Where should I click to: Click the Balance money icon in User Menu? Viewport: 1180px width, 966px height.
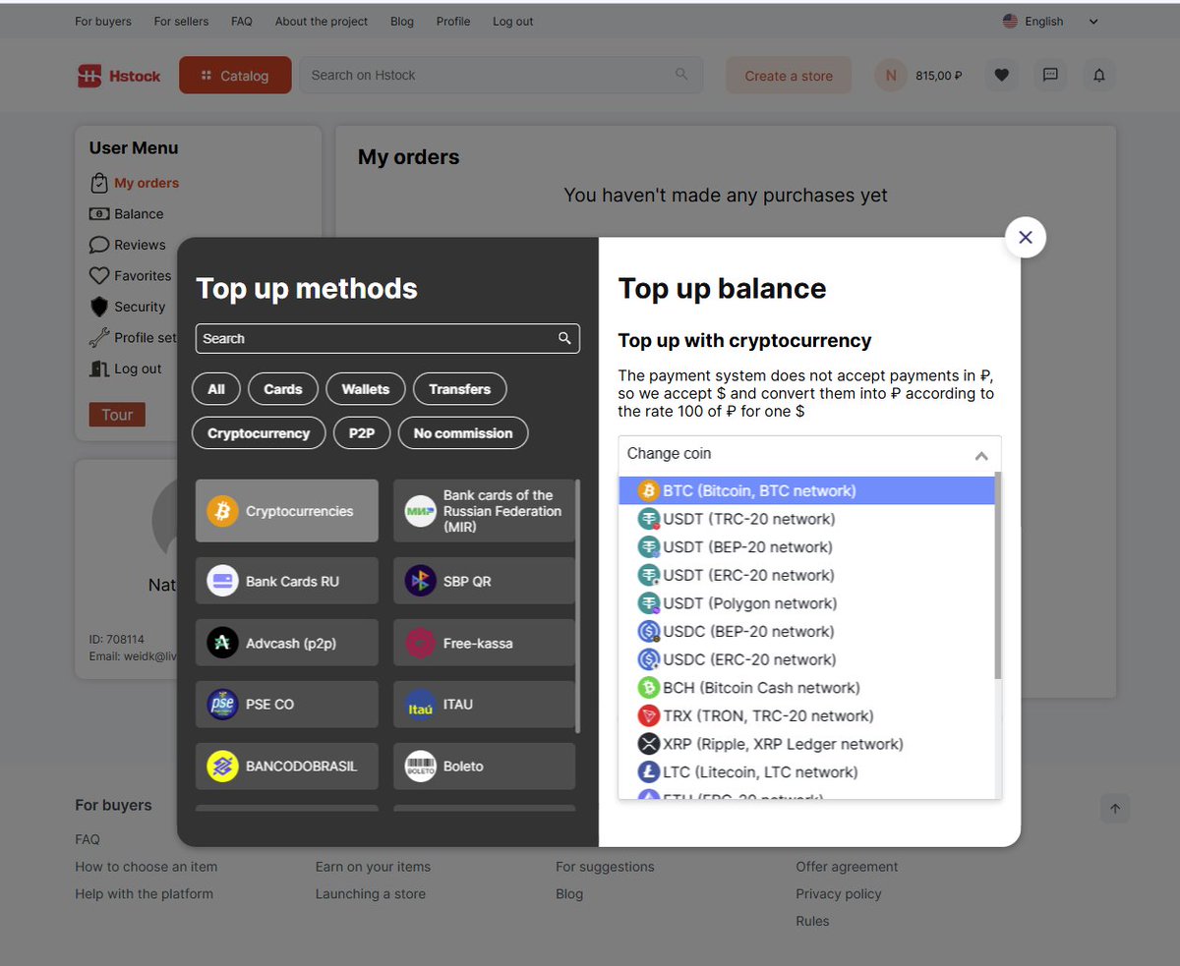98,213
